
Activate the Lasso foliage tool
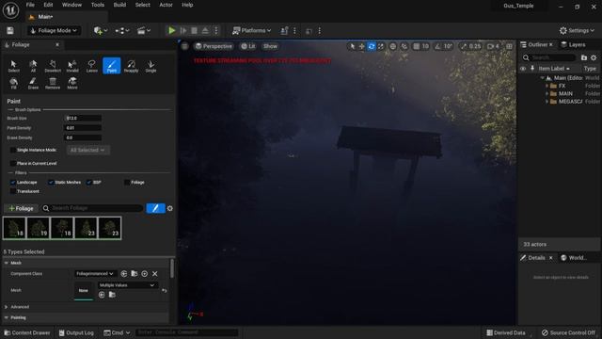pyautogui.click(x=92, y=66)
